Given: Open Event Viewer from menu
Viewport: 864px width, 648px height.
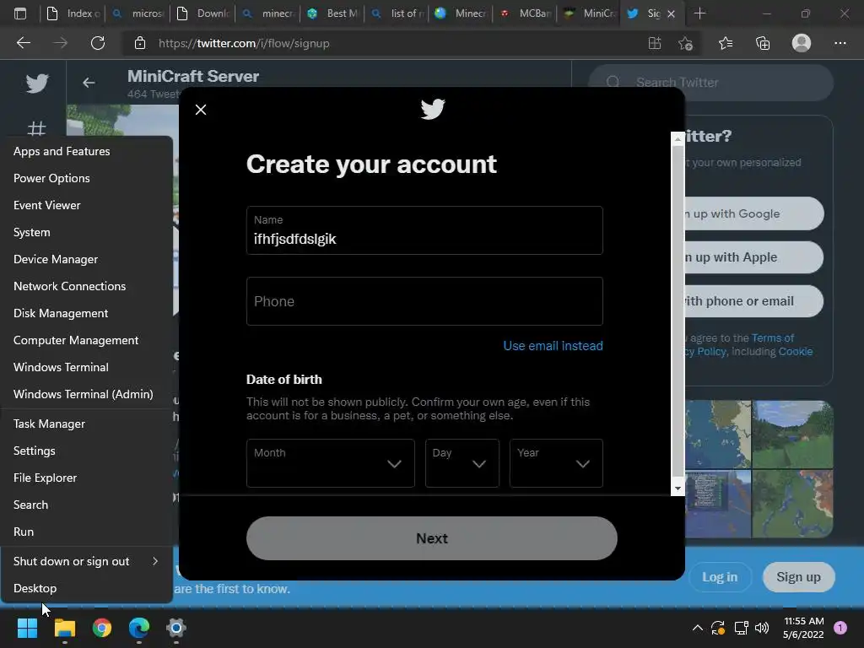Looking at the screenshot, I should [87, 205].
